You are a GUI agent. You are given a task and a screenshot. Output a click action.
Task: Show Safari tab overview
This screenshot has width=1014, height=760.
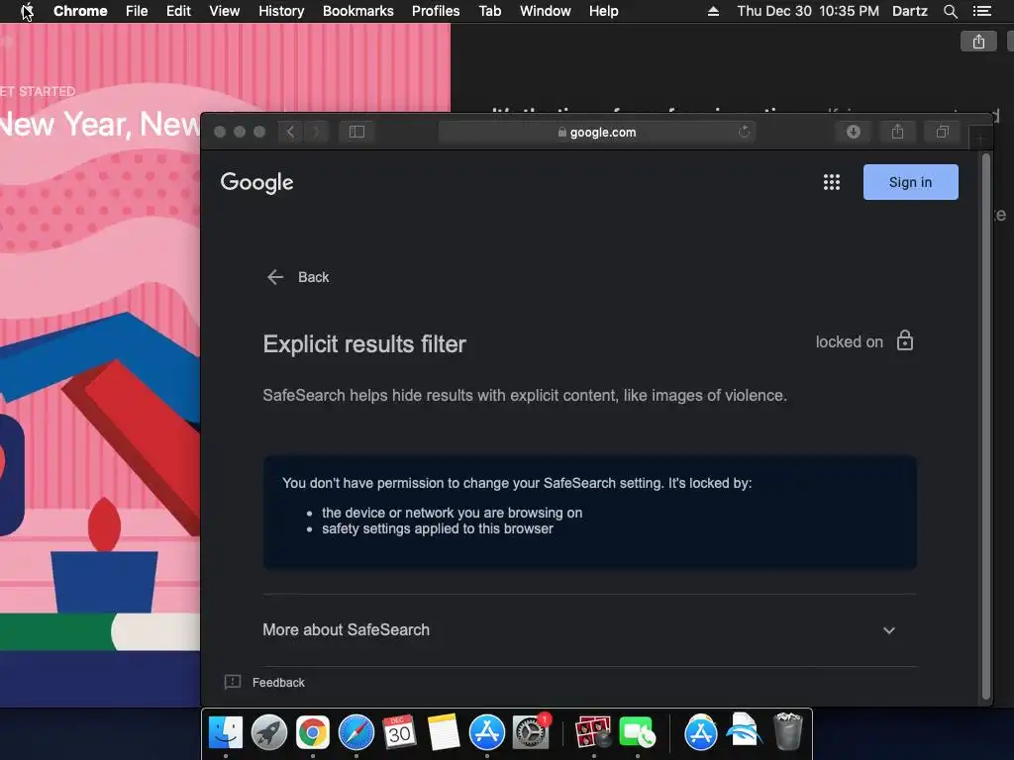point(943,132)
